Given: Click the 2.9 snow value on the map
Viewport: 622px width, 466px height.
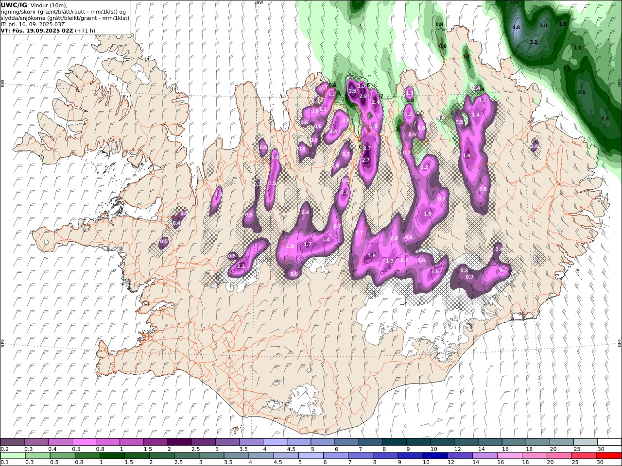Looking at the screenshot, I should click(363, 96).
